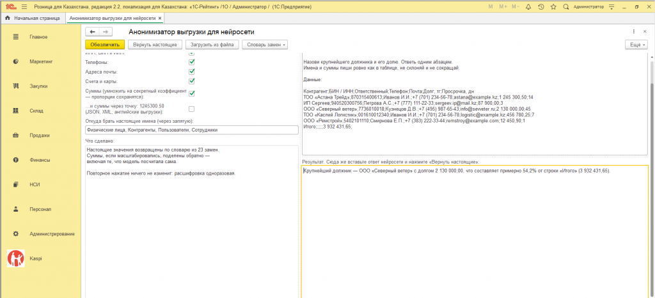Open the Маркетинг section
Screen dimensions: 655x298
coord(40,61)
